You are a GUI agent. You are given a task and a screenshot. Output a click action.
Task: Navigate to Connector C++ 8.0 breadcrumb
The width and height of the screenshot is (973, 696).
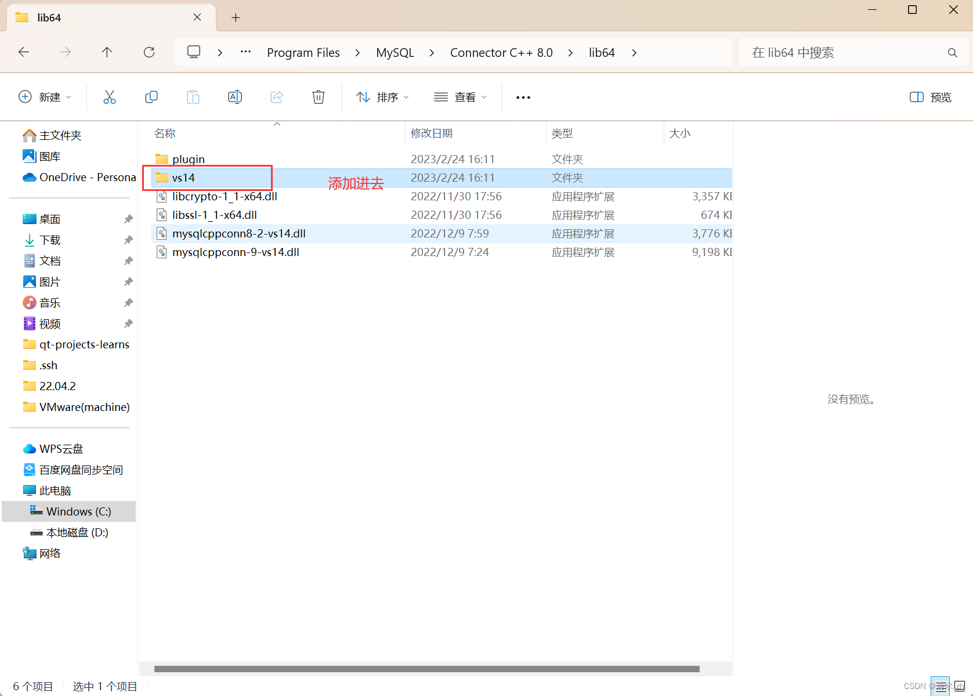click(x=501, y=53)
